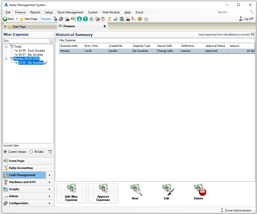Image resolution: width=257 pixels, height=214 pixels.
Task: Click into the Misc Expense filter field
Action: (x=25, y=41)
